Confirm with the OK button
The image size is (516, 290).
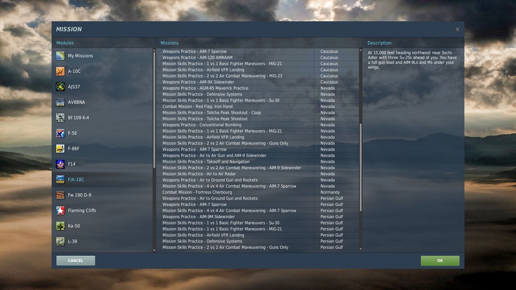click(440, 261)
